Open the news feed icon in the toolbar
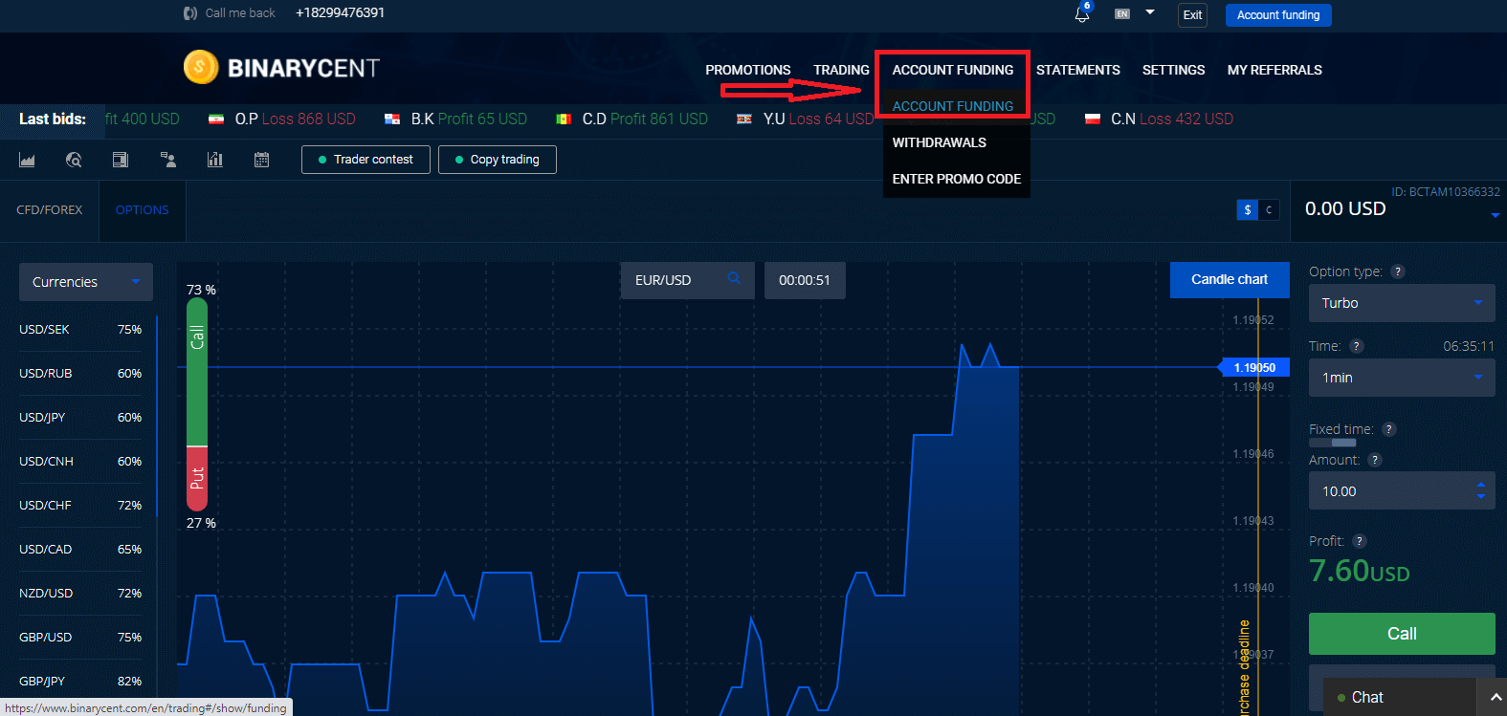Image resolution: width=1507 pixels, height=716 pixels. tap(121, 160)
